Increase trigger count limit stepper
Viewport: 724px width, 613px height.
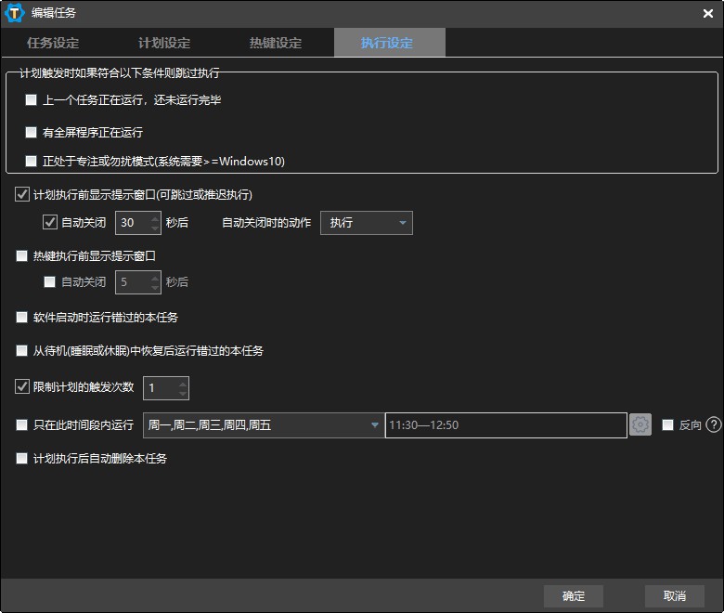coord(183,384)
